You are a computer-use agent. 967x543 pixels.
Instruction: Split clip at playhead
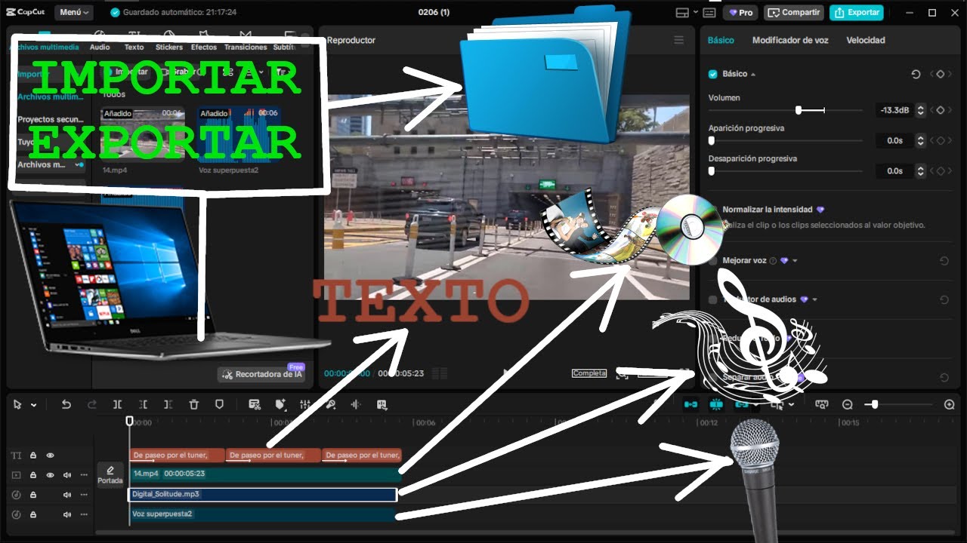click(x=117, y=404)
